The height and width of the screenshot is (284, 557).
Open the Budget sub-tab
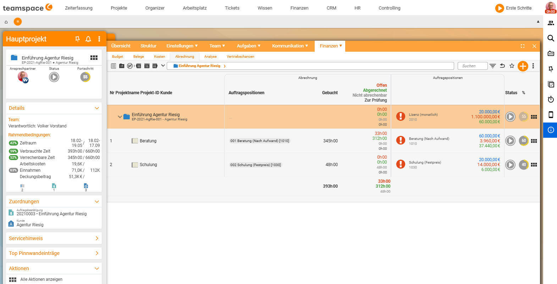tap(117, 57)
